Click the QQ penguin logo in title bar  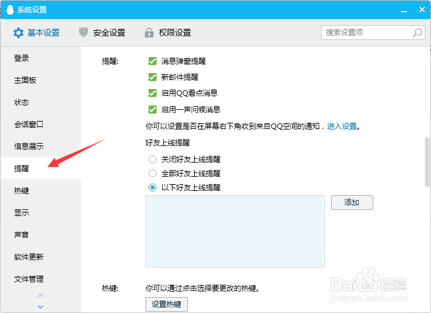coord(10,10)
